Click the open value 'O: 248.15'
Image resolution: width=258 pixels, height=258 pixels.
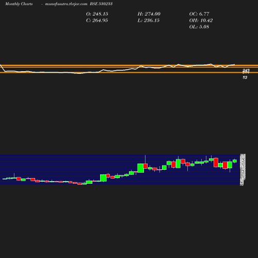[x=97, y=14]
